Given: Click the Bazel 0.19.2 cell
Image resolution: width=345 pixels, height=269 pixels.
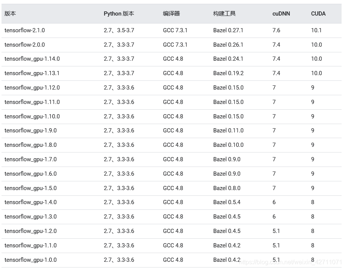Looking at the screenshot, I should pos(228,73).
